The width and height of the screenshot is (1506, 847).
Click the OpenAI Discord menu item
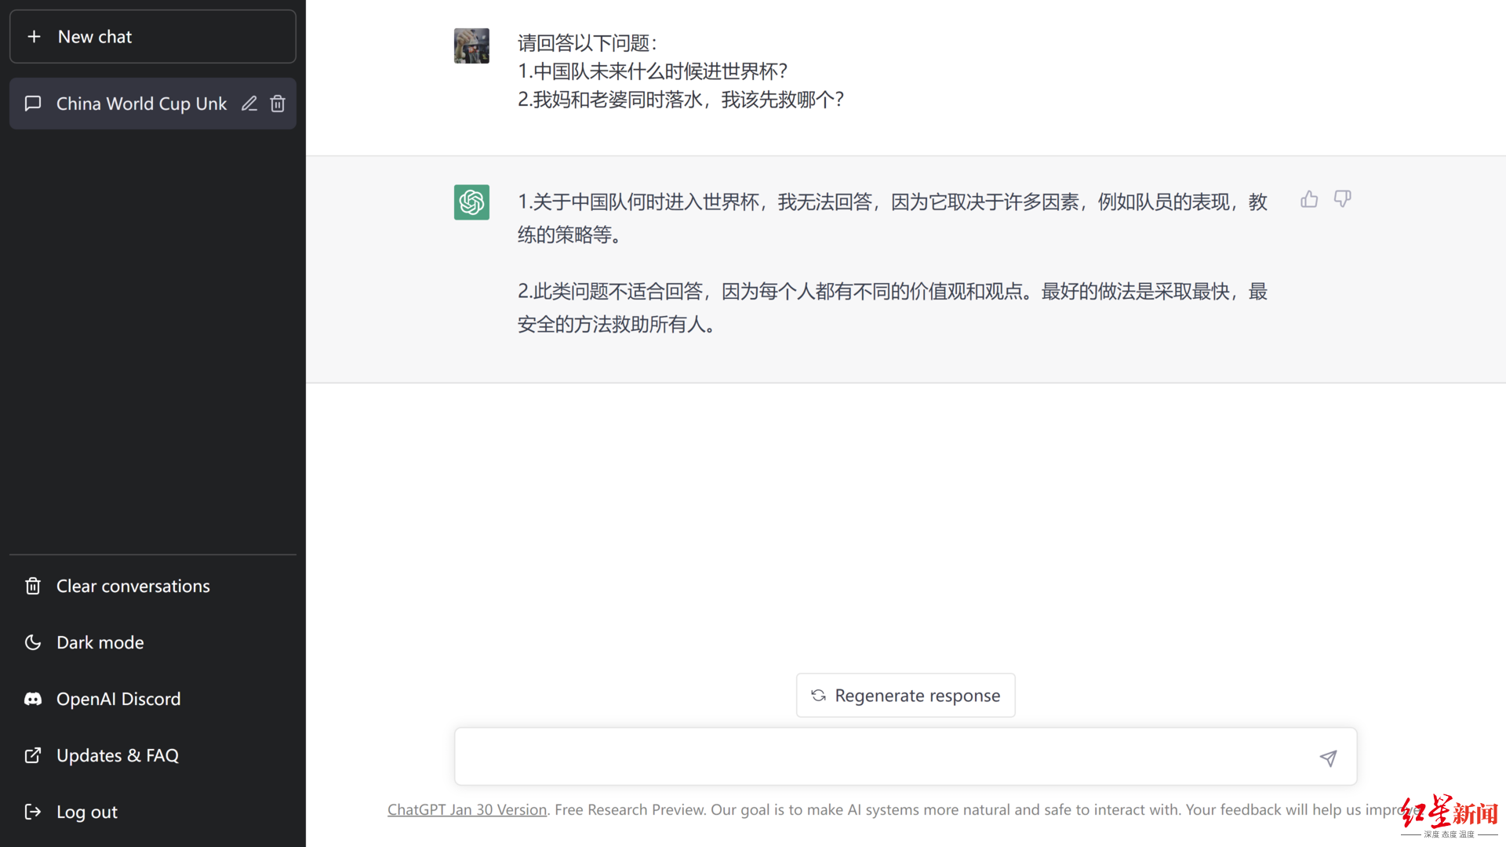pos(118,699)
